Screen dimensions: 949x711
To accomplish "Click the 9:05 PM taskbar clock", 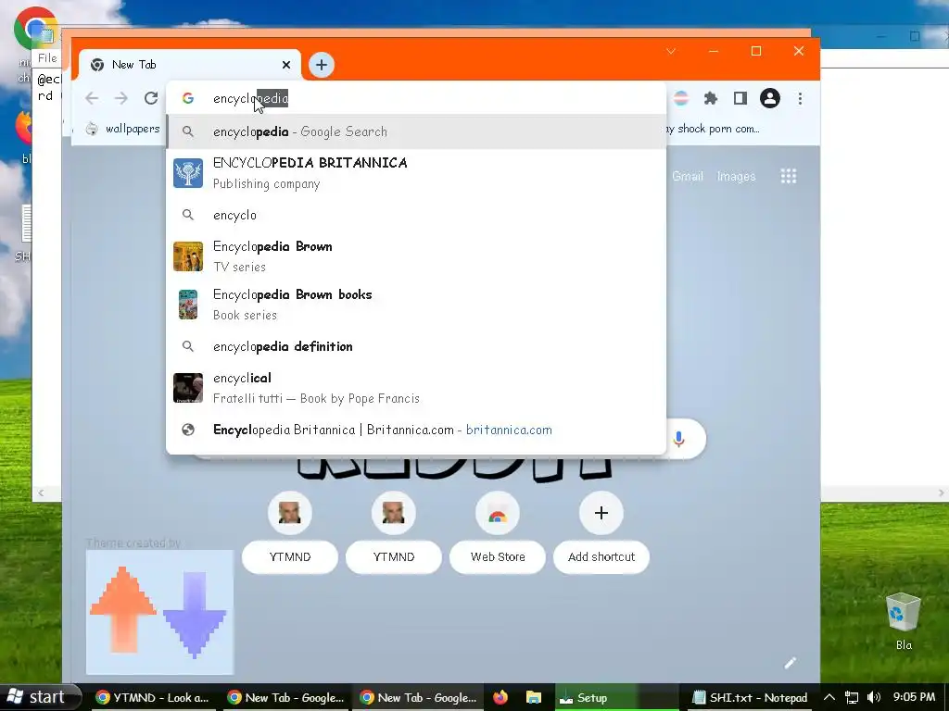I will pos(915,697).
